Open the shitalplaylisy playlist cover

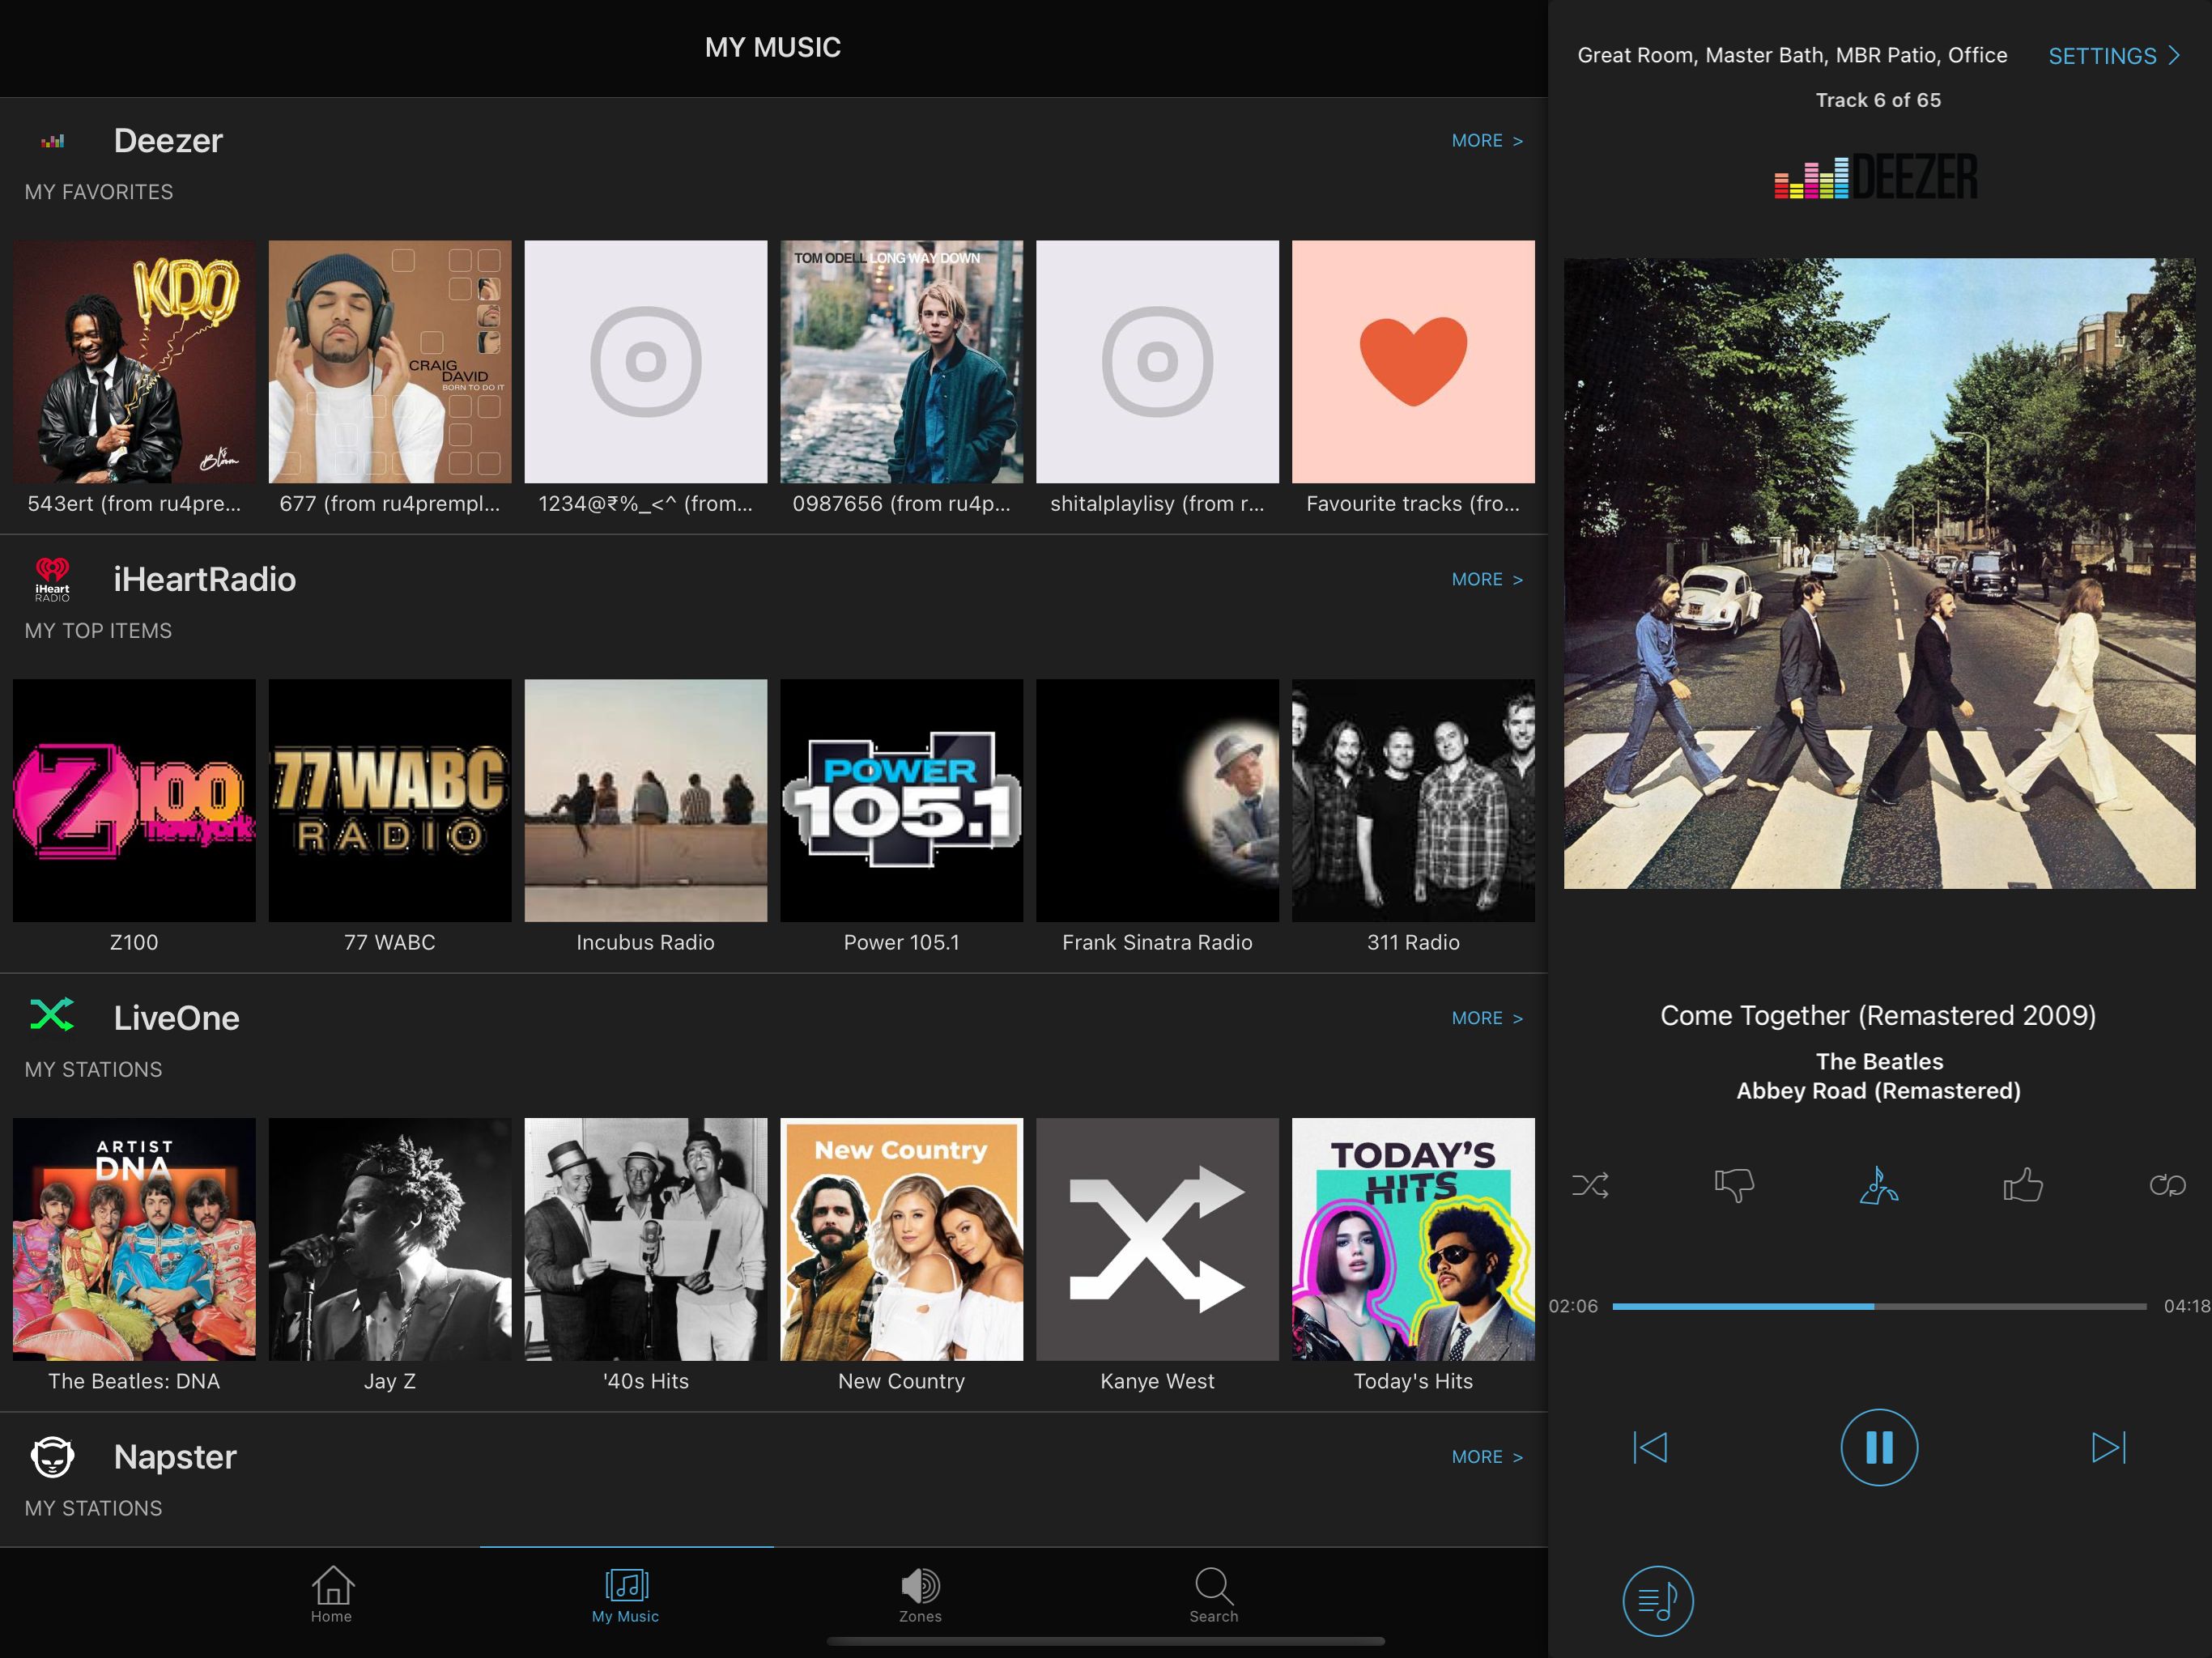click(1158, 362)
